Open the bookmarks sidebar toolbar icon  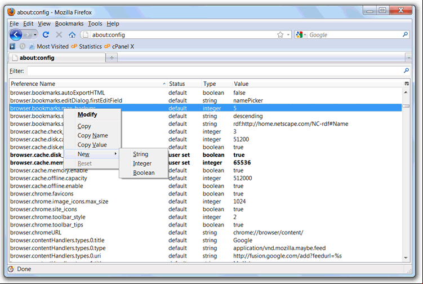pos(12,46)
